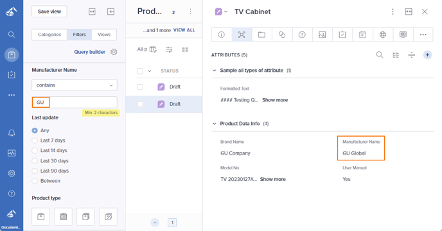The image size is (442, 231).
Task: Open the analytics monitor icon in sidebar
Action: [12, 153]
